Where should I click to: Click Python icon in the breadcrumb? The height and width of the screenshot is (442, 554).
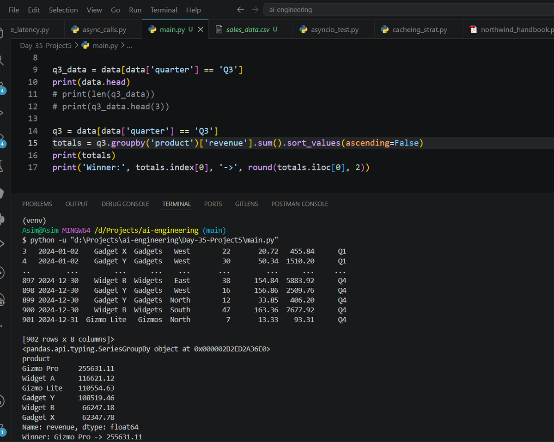click(x=85, y=45)
